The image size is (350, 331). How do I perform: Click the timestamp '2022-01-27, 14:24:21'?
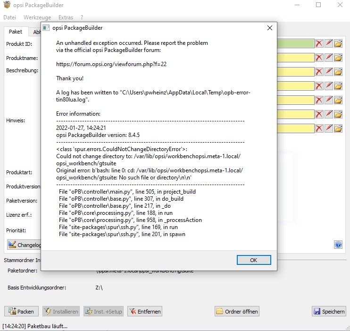click(81, 128)
